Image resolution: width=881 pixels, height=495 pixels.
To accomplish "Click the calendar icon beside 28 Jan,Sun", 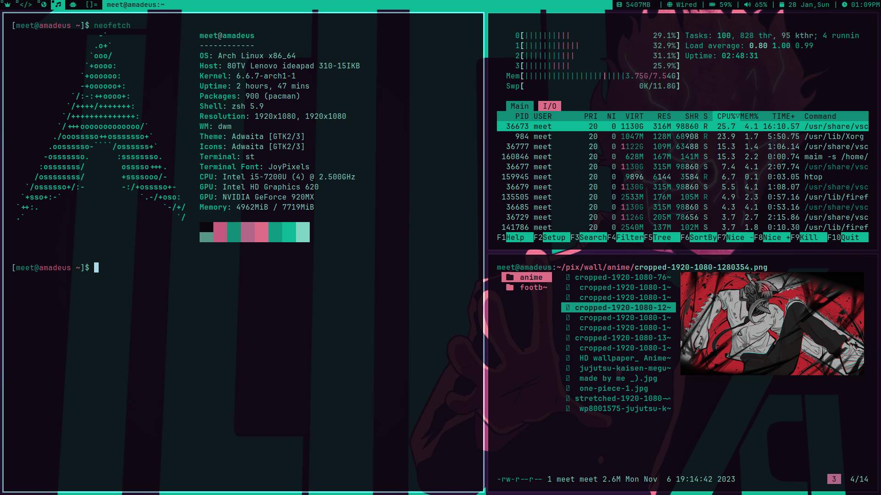I will click(x=782, y=5).
